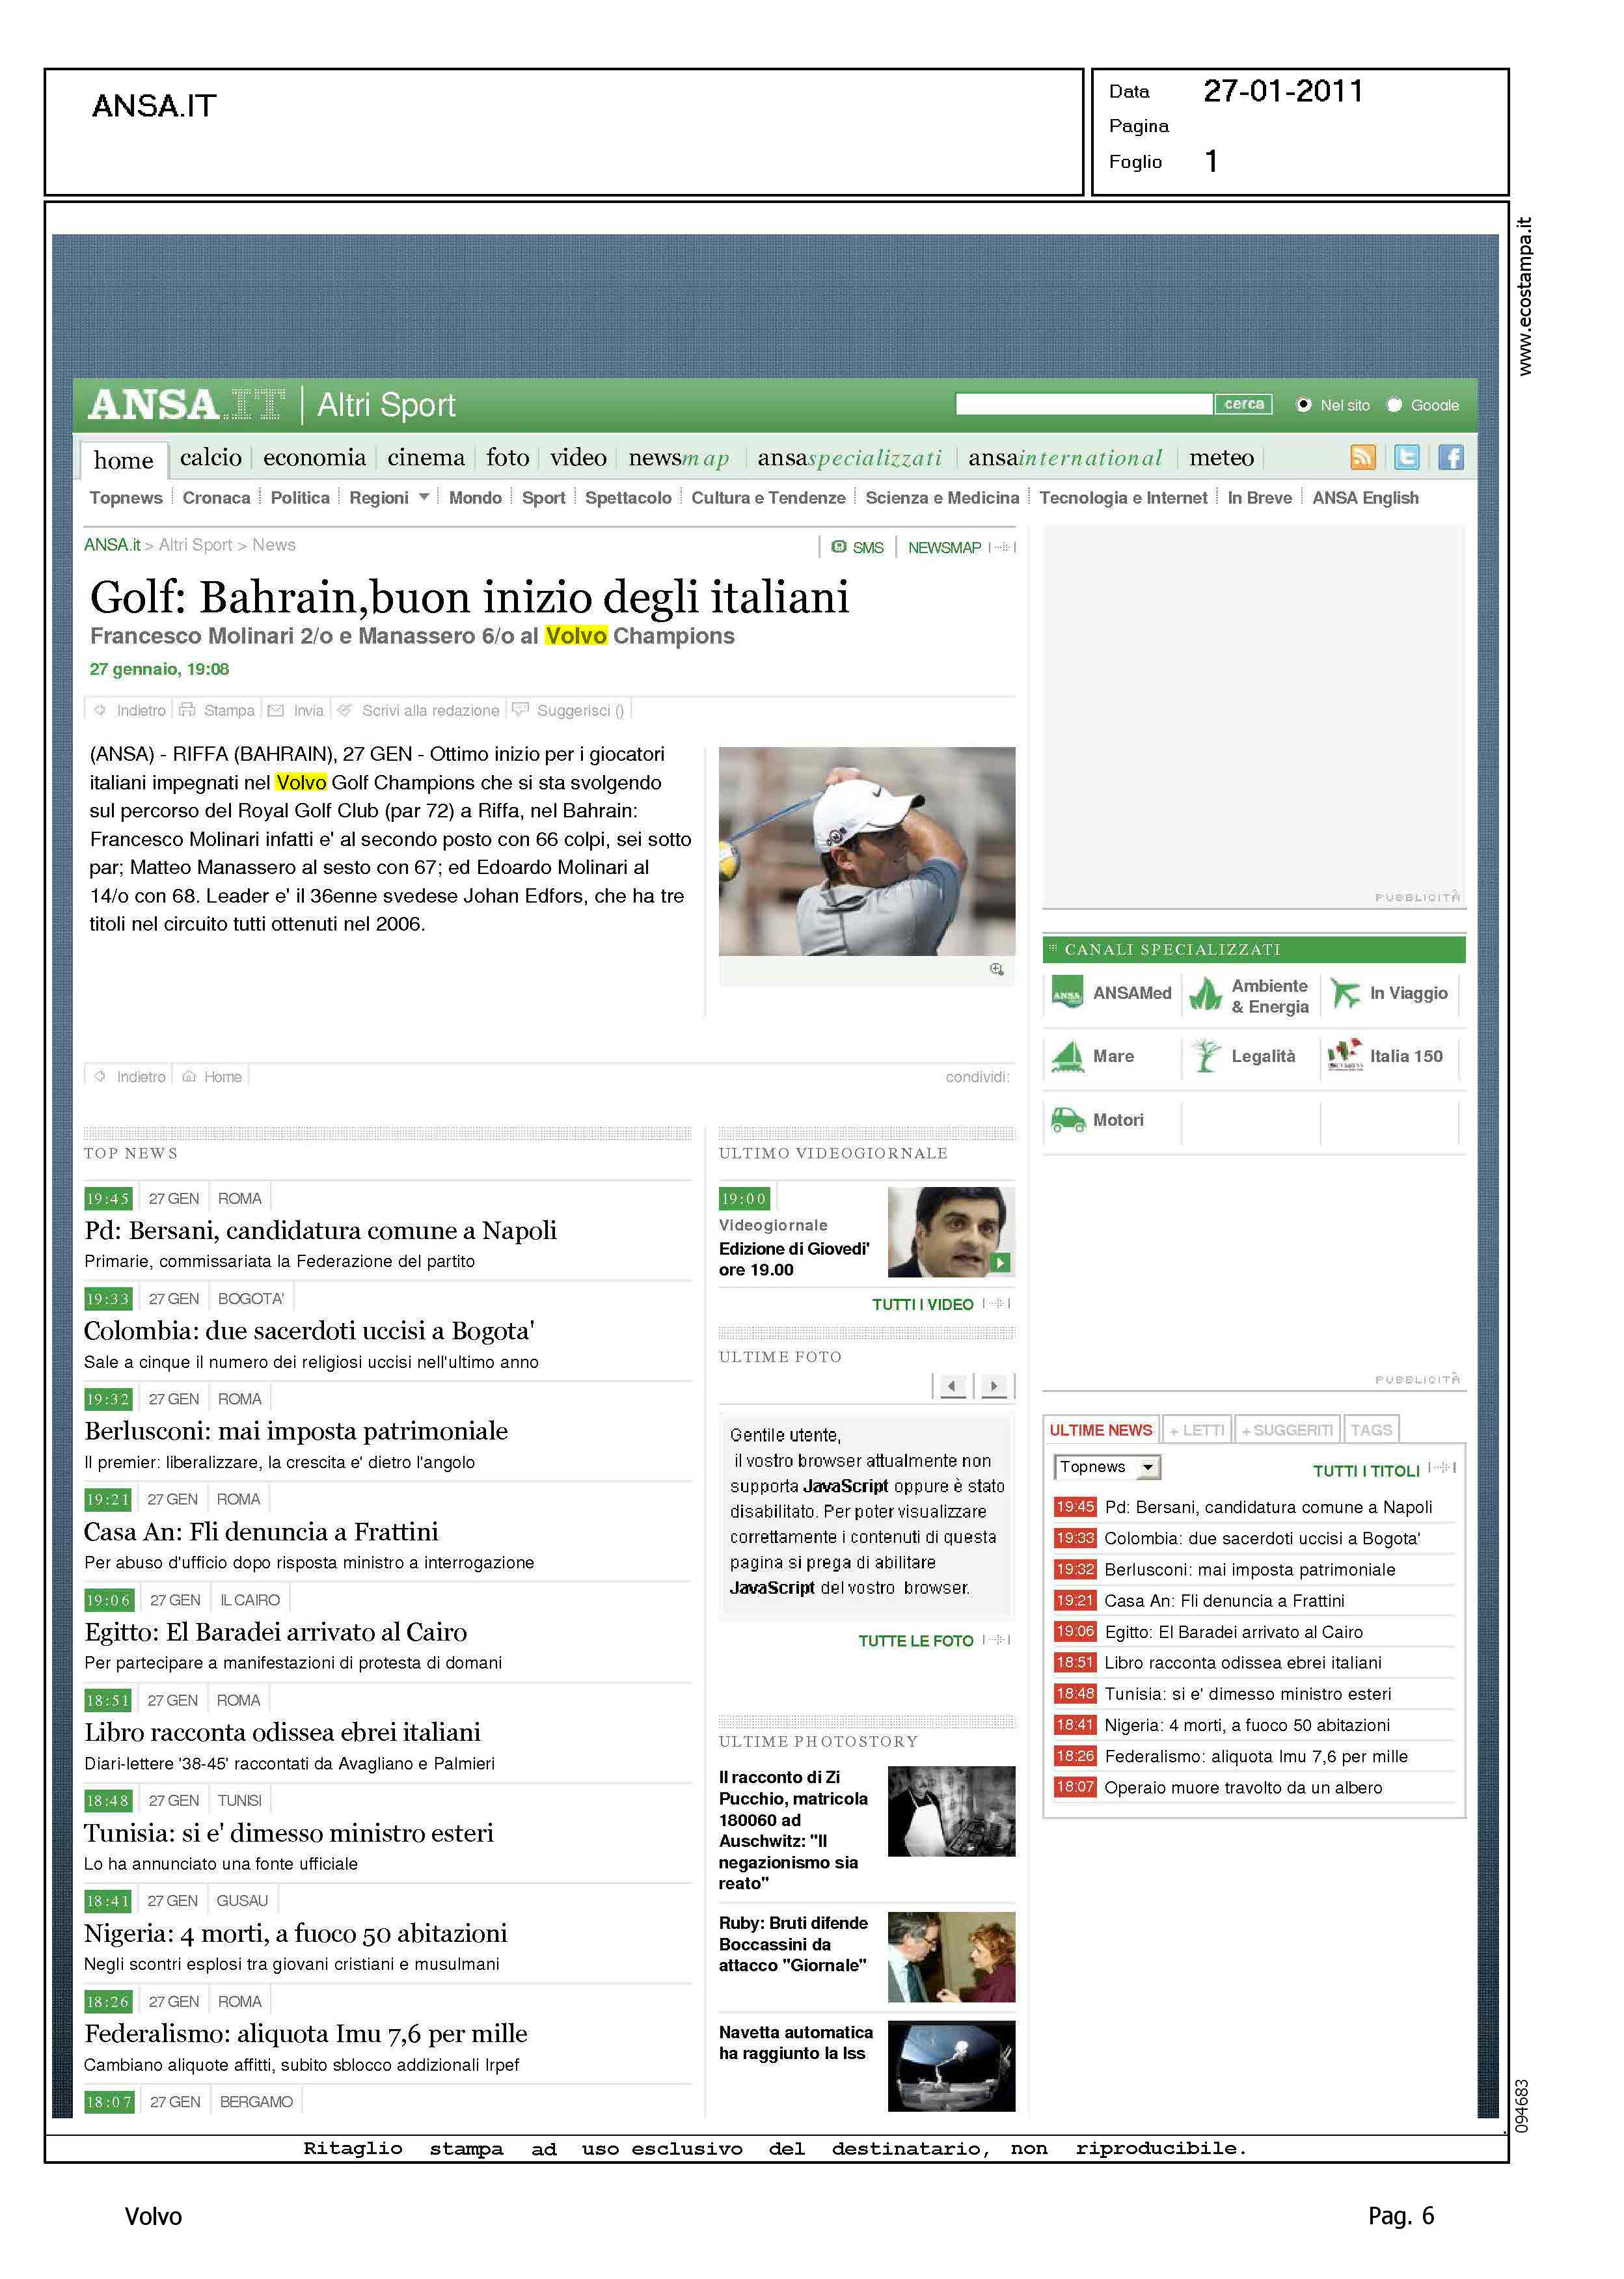Open the Mare sailboat channel icon
This screenshot has height=2279, width=1624.
1068,1056
